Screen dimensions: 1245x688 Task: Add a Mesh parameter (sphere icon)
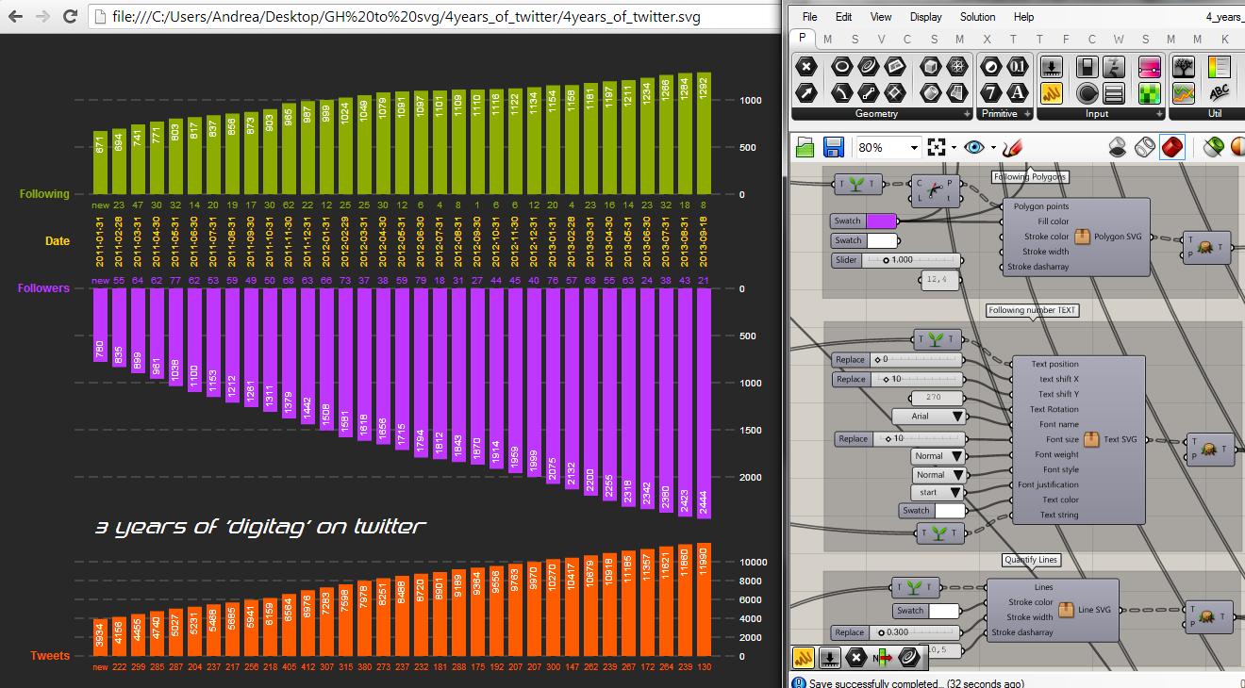[957, 67]
